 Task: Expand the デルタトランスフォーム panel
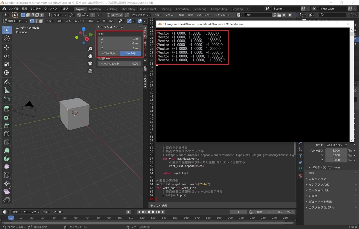(326, 167)
